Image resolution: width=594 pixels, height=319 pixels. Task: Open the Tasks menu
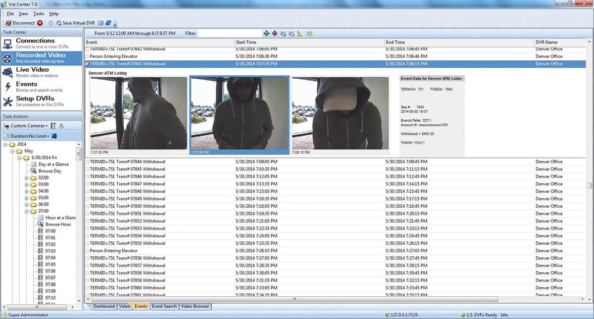point(39,14)
